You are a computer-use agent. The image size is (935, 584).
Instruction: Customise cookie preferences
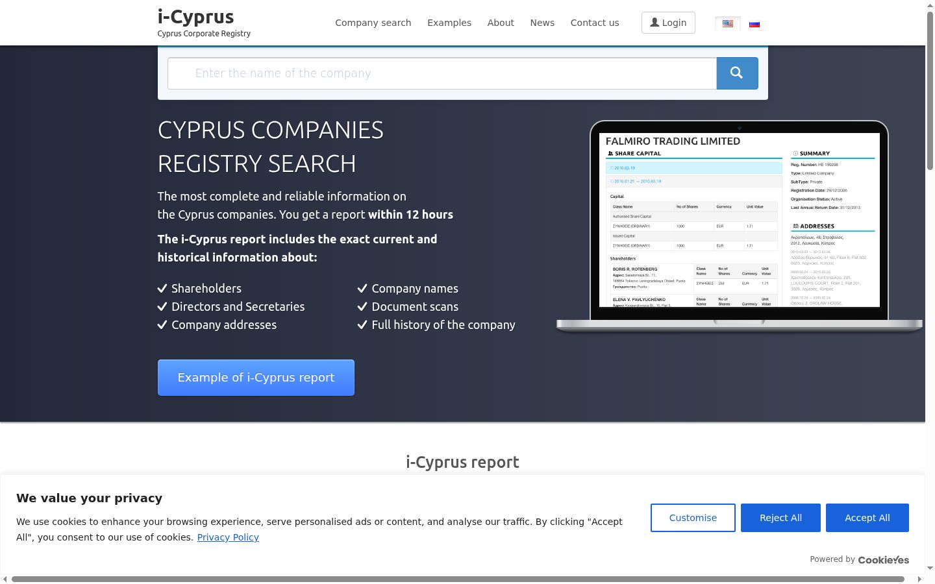tap(693, 518)
